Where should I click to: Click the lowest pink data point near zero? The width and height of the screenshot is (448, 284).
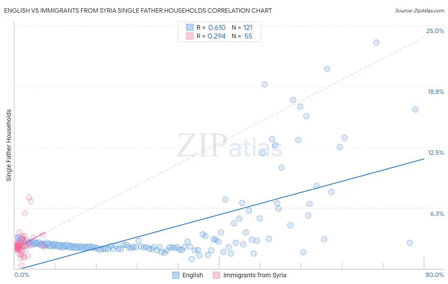point(21,265)
